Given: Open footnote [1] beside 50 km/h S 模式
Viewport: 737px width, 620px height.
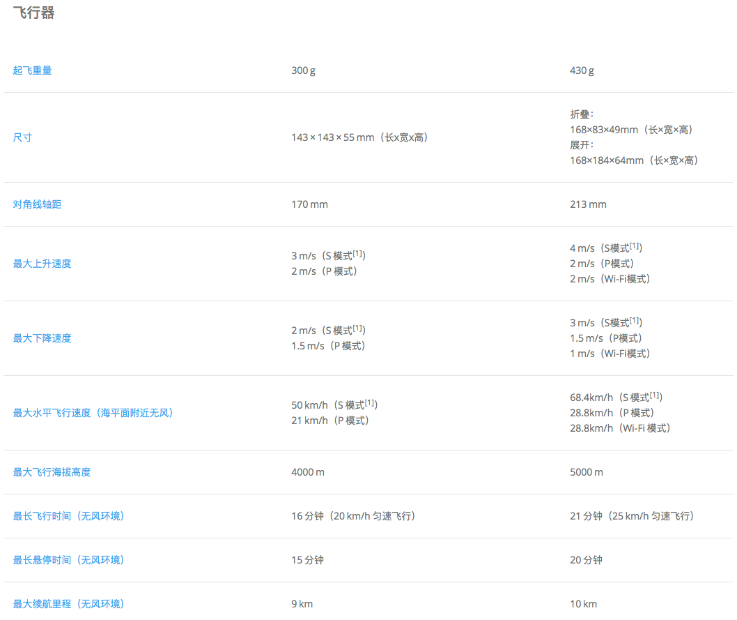Looking at the screenshot, I should 371,402.
